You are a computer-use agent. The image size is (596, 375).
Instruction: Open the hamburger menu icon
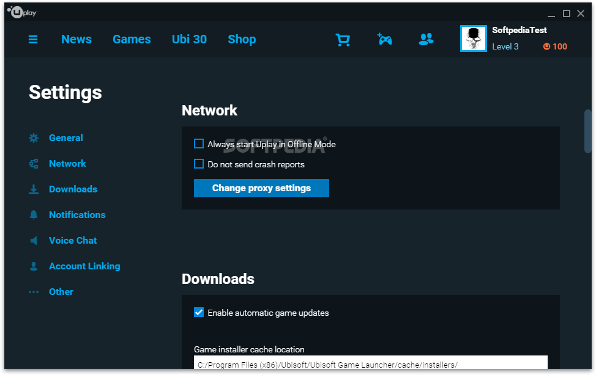point(33,40)
